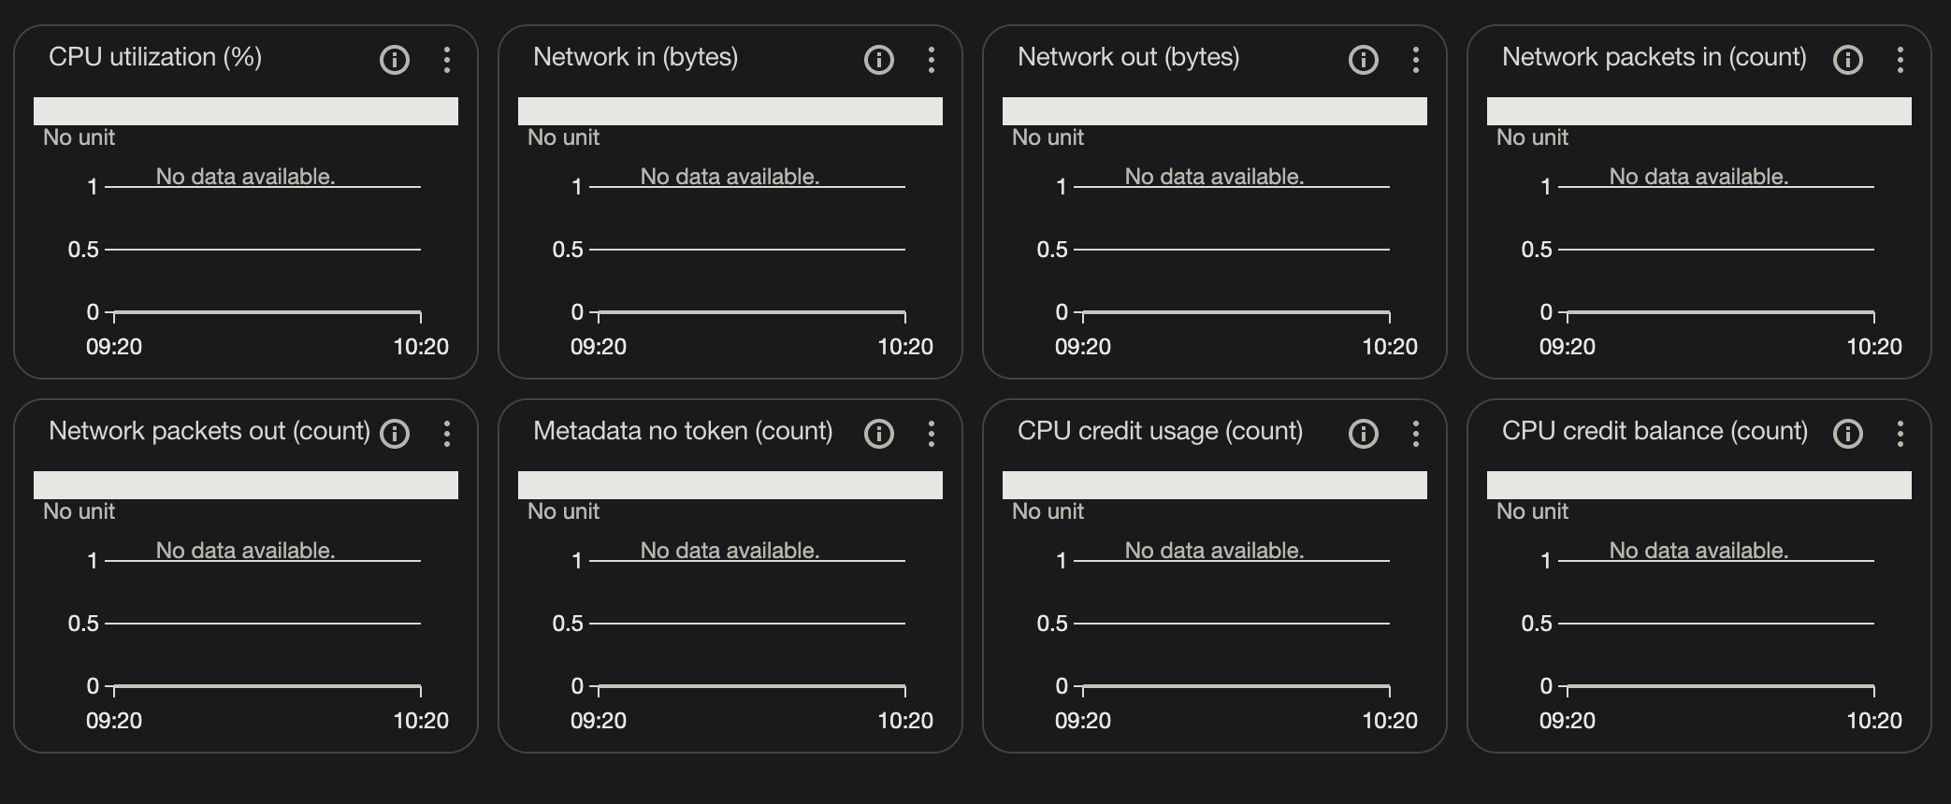
Task: Click the CPU utilization legend bar
Action: [x=246, y=111]
